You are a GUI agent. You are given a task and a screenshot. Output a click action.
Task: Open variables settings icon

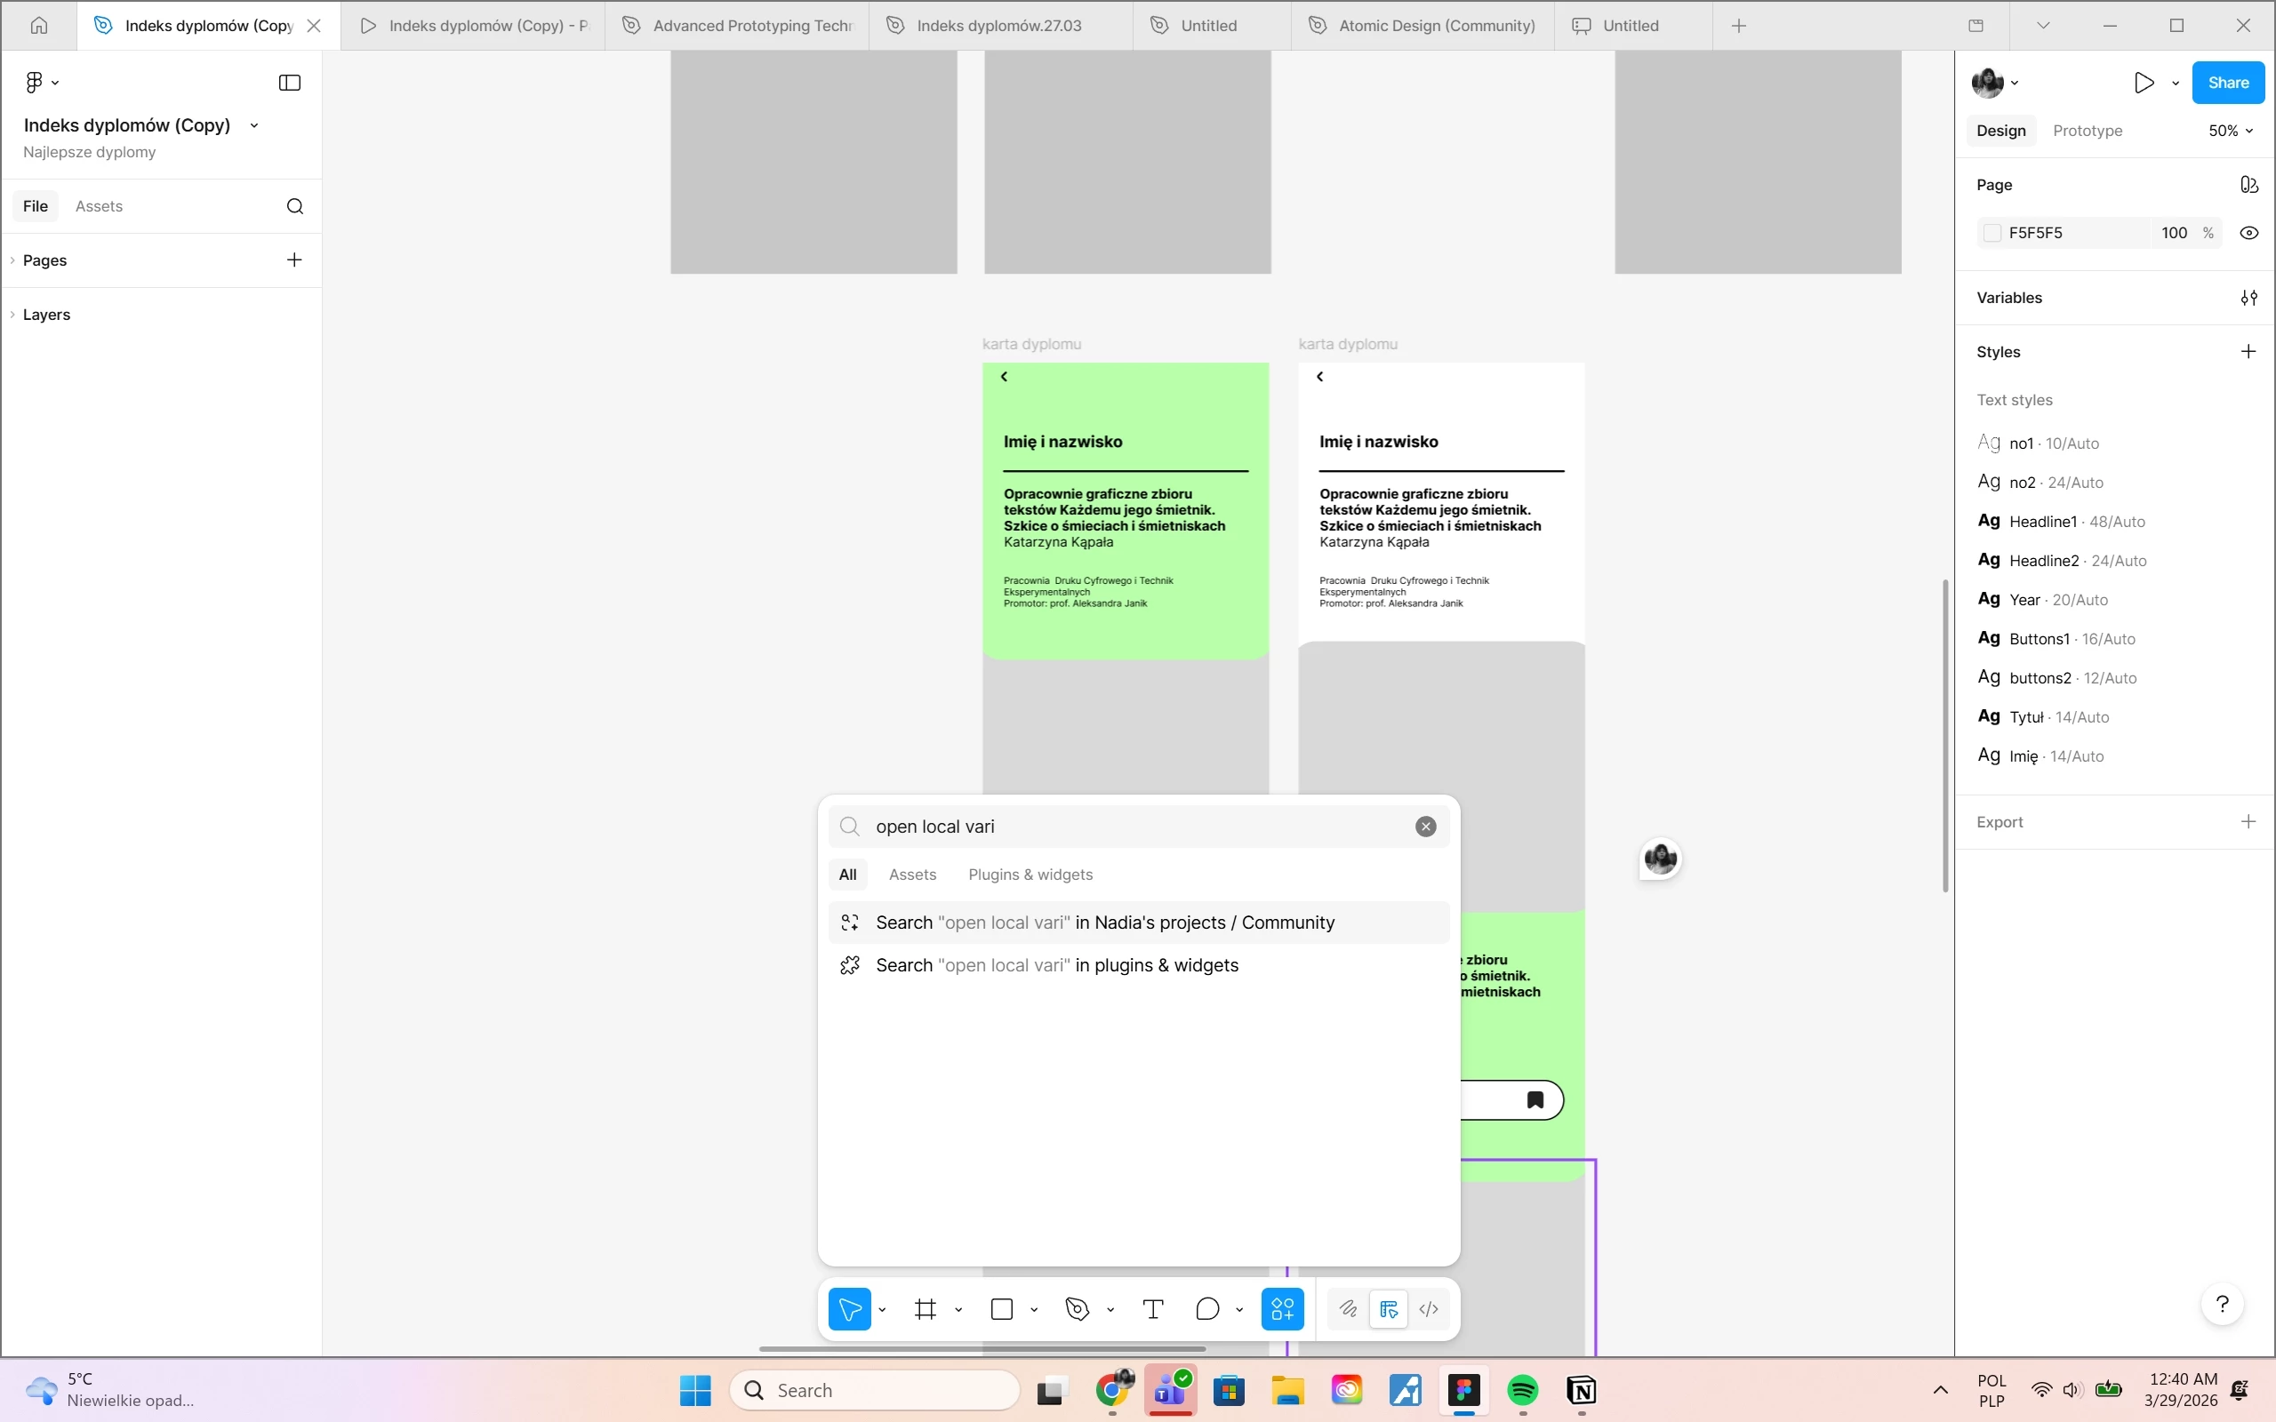tap(2248, 298)
